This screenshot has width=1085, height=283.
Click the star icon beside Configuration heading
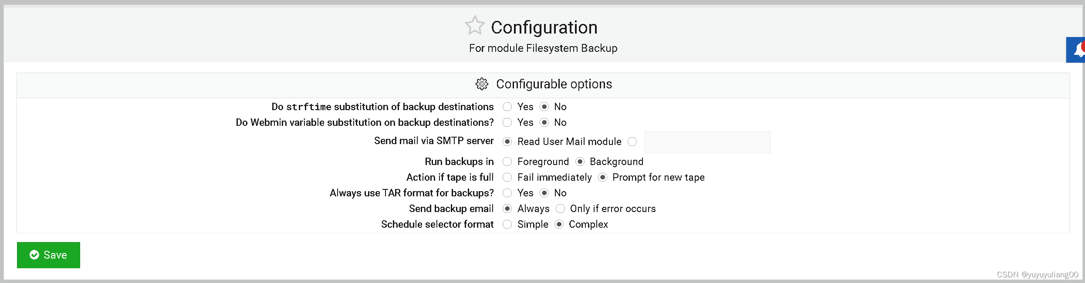tap(475, 25)
